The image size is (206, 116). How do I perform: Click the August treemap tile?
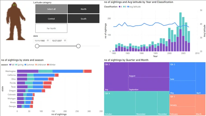[x=149, y=70]
